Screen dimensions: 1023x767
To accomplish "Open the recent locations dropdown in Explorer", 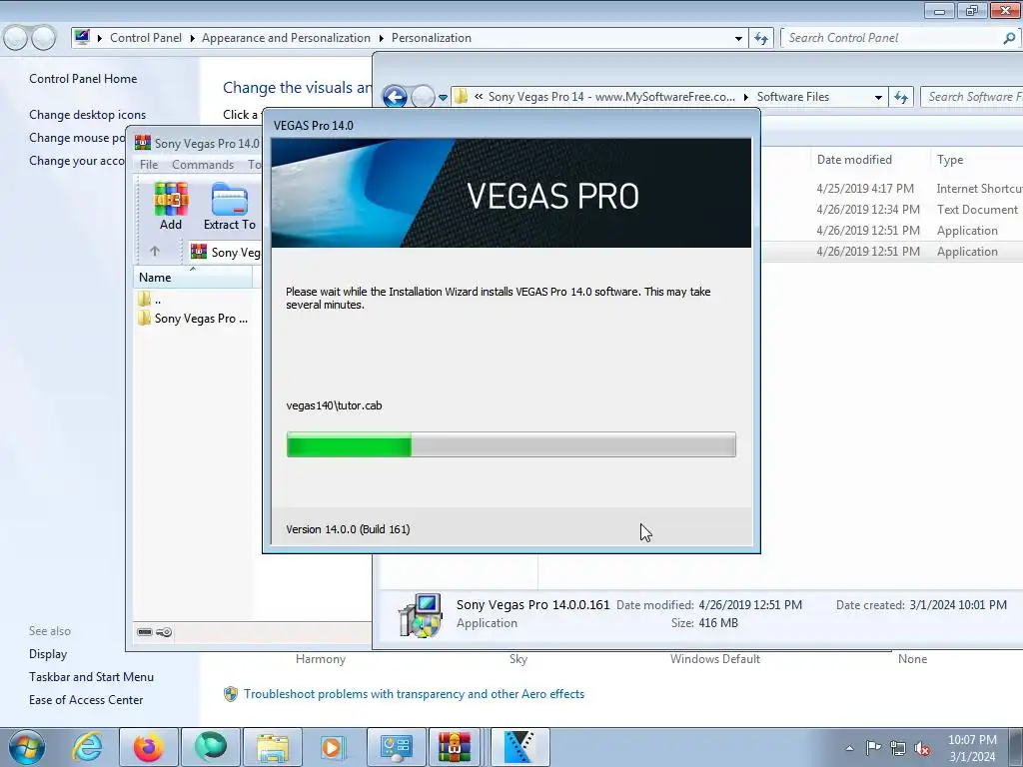I will tap(443, 98).
